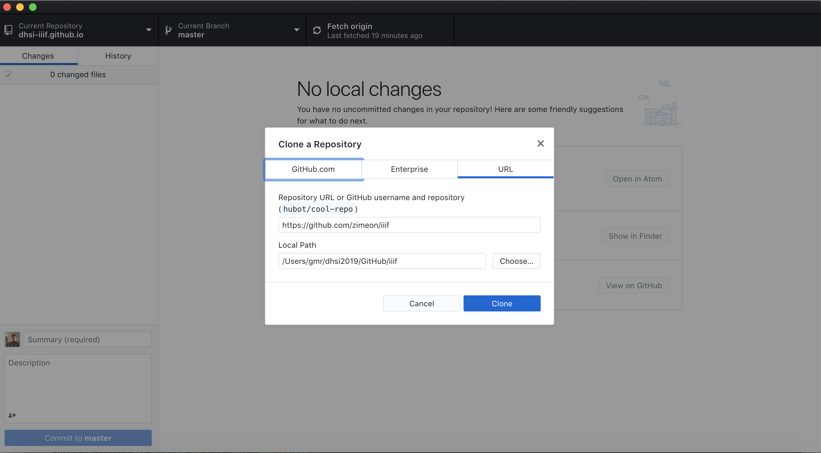Switch to the GitHub.com tab
This screenshot has height=453, width=821.
point(313,169)
